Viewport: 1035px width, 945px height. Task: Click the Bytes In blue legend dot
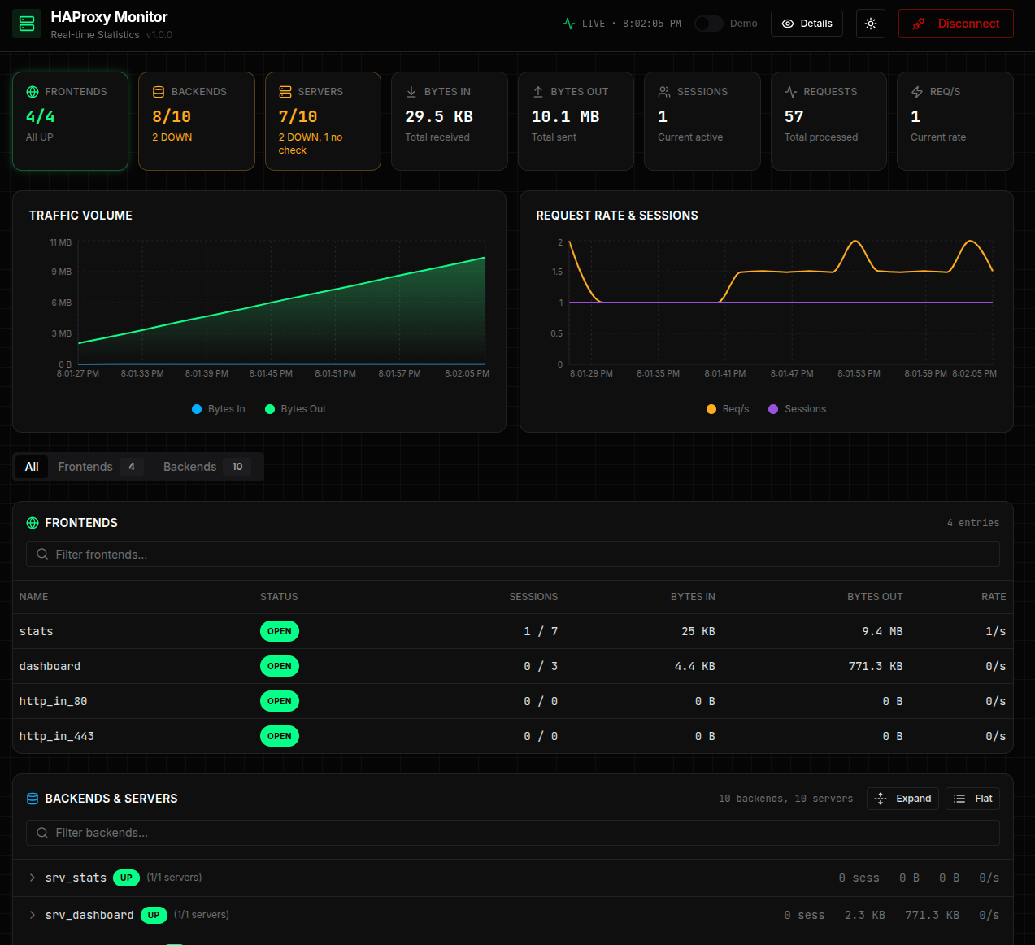tap(194, 409)
